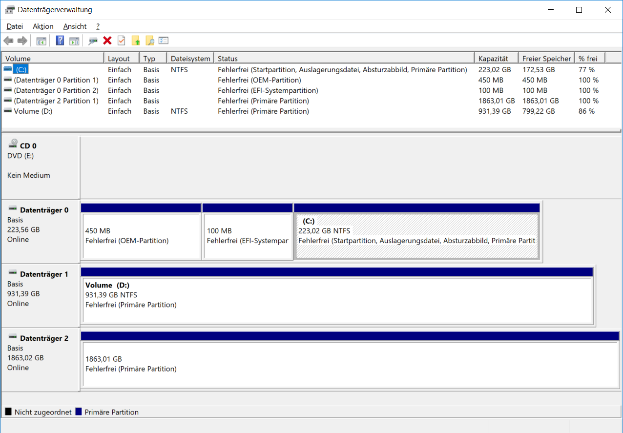
Task: Click the folder with magnifier icon
Action: pyautogui.click(x=149, y=41)
